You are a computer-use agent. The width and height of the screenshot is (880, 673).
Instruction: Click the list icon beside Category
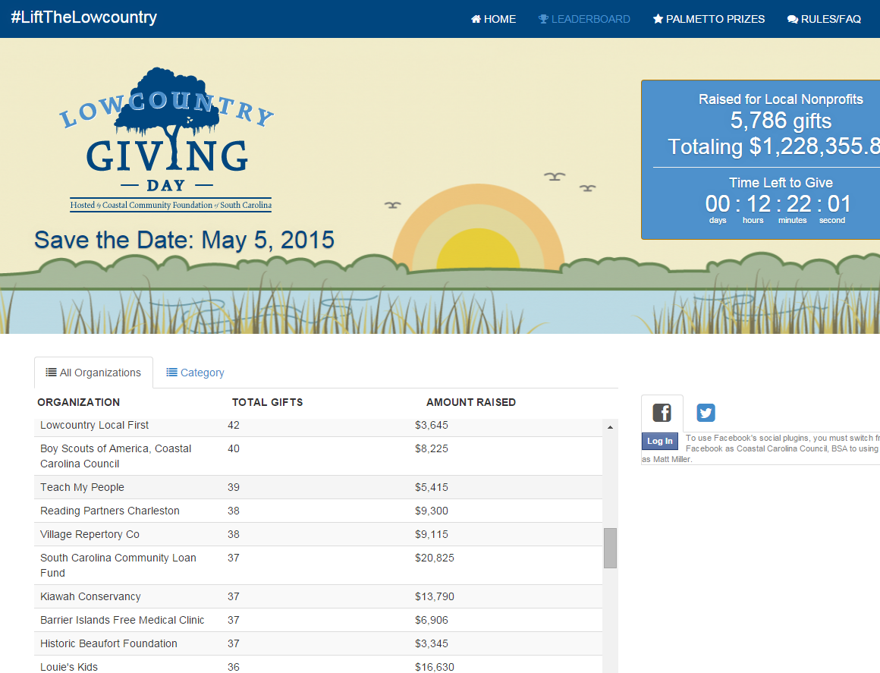pyautogui.click(x=171, y=372)
